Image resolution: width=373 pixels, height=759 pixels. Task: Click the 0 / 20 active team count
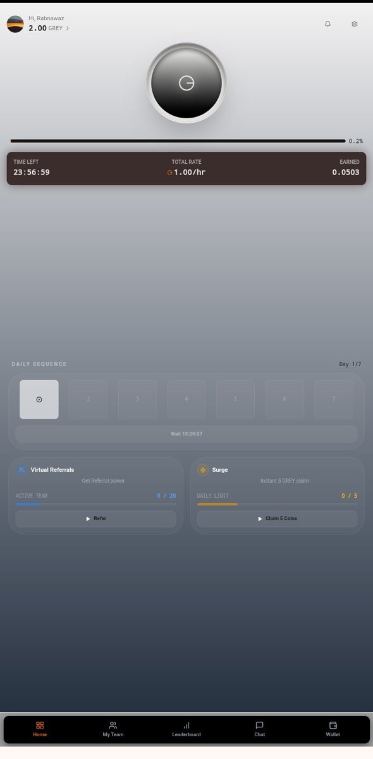[167, 496]
